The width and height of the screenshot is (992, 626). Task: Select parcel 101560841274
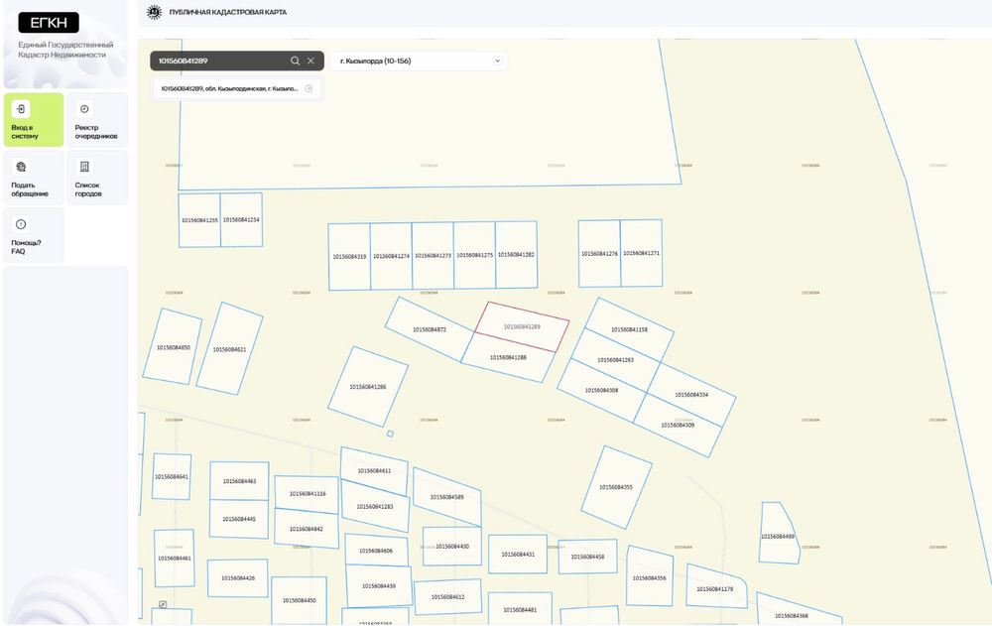coord(391,256)
